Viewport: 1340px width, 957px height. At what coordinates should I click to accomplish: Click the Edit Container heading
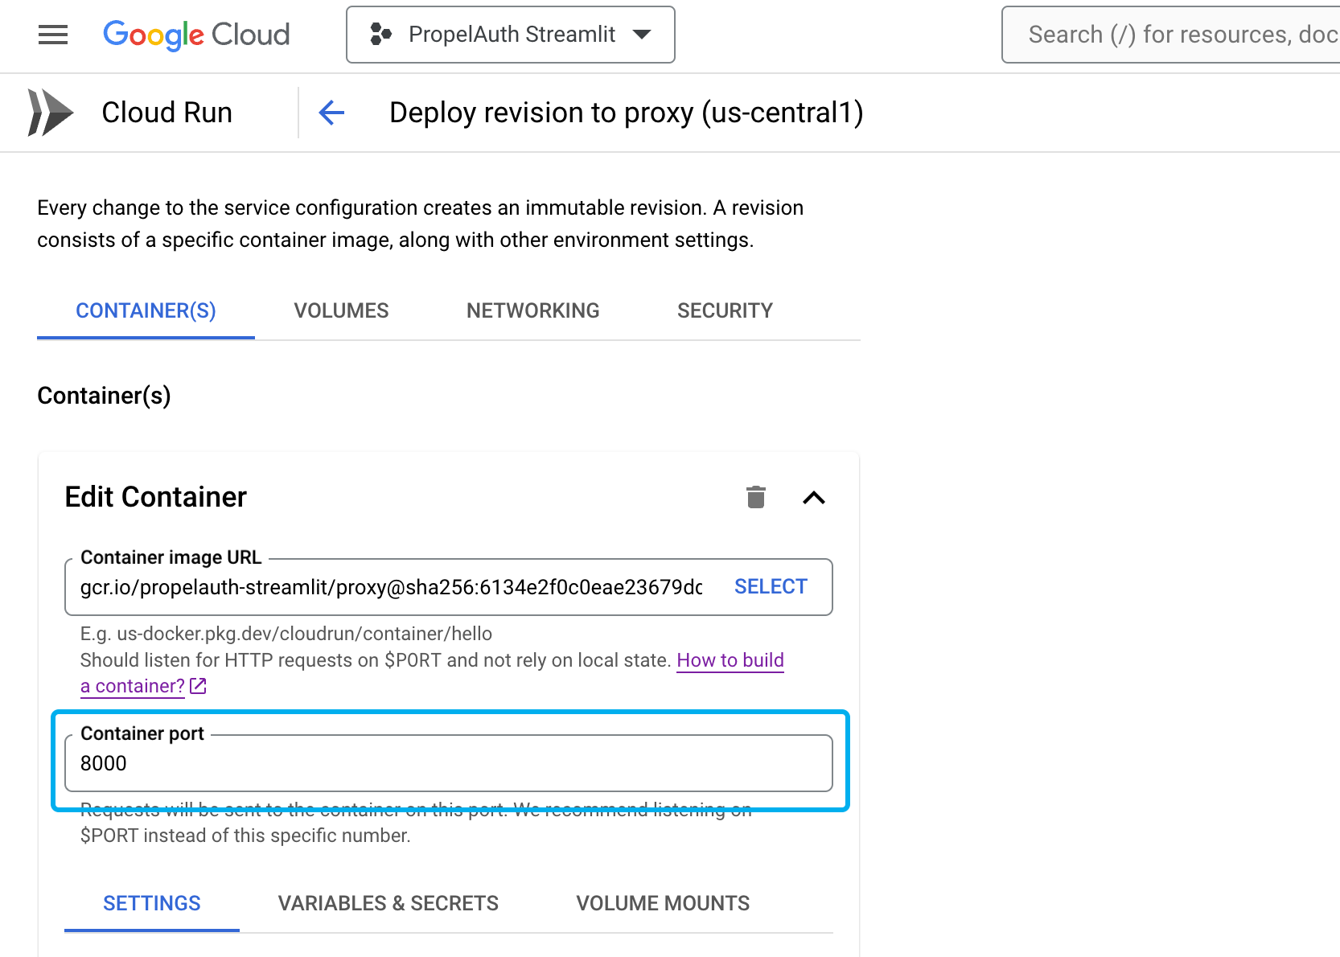(x=155, y=497)
